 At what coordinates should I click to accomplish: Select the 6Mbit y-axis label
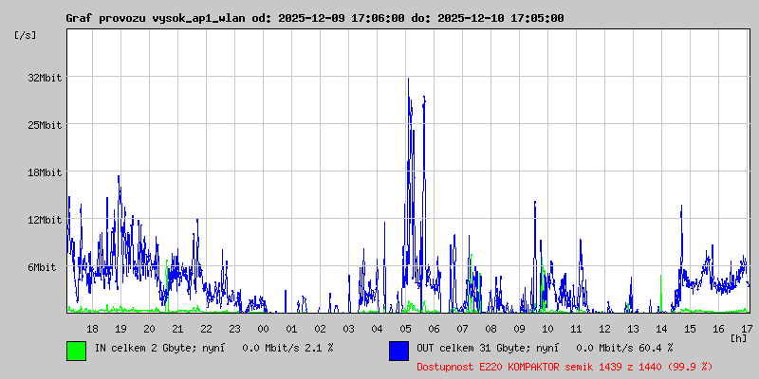click(42, 268)
